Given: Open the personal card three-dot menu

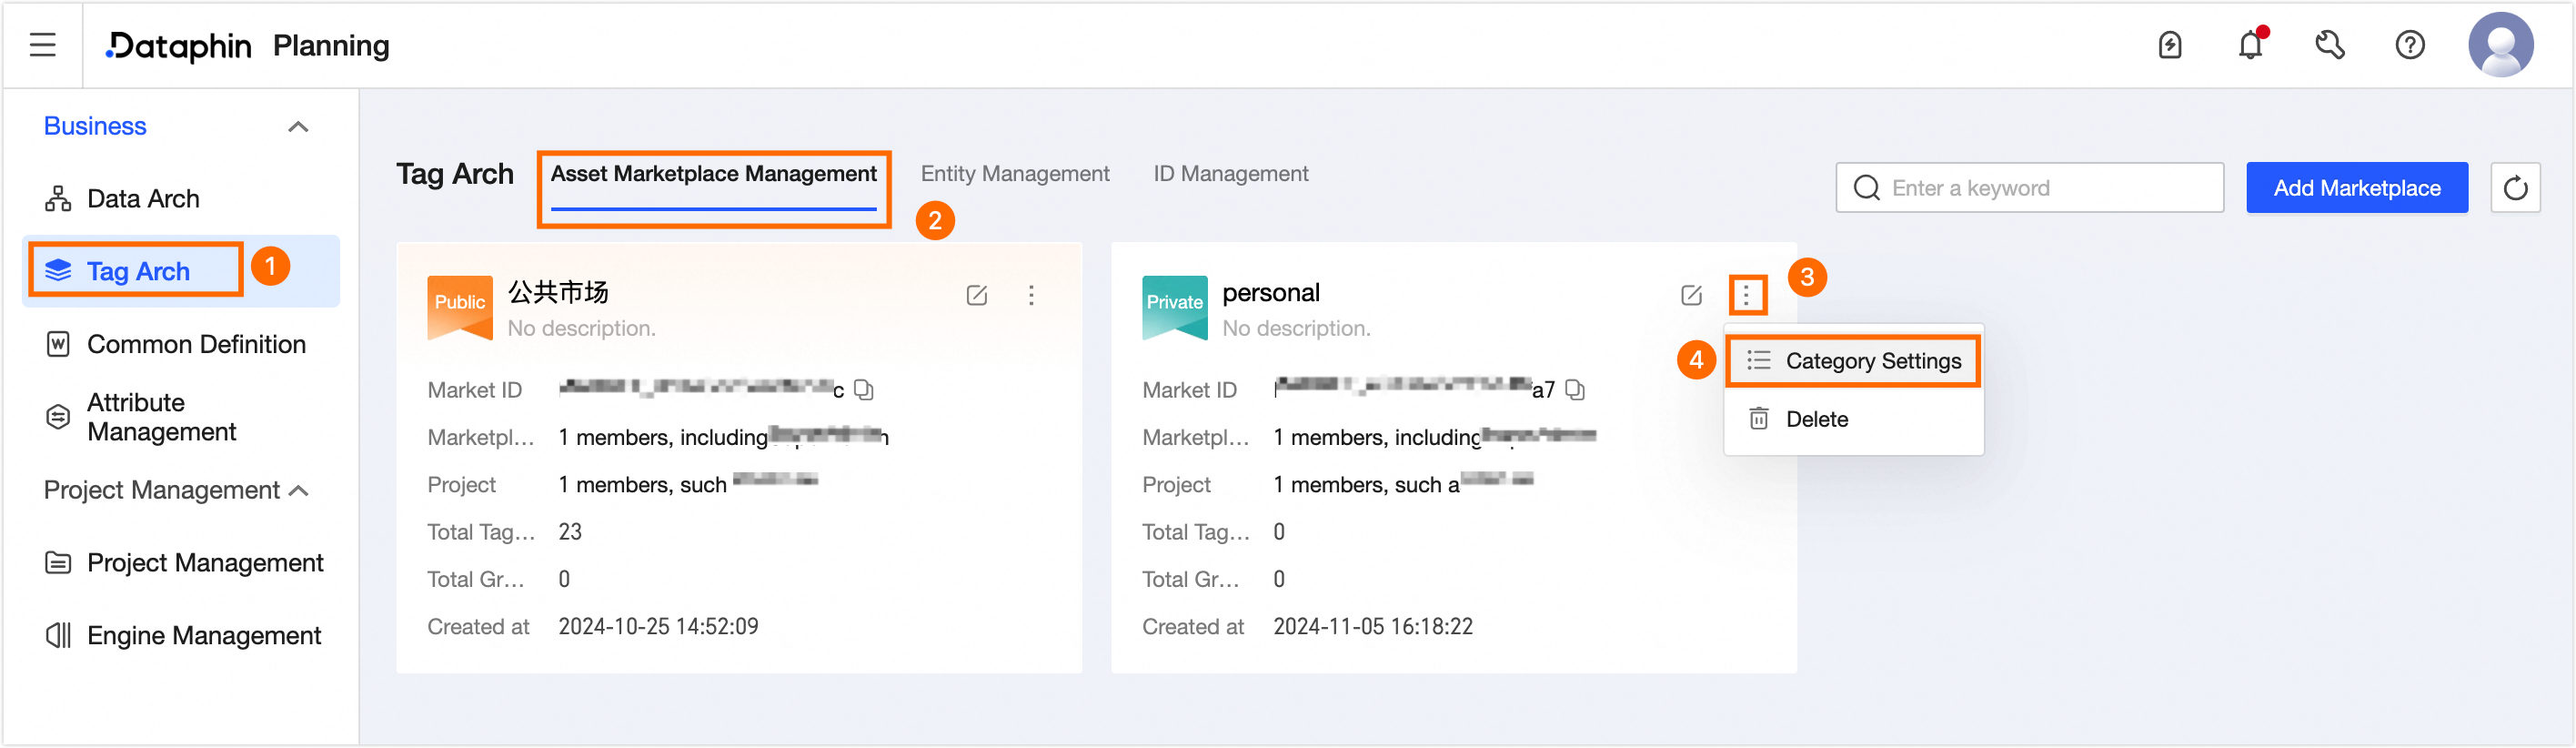Looking at the screenshot, I should pos(1746,295).
